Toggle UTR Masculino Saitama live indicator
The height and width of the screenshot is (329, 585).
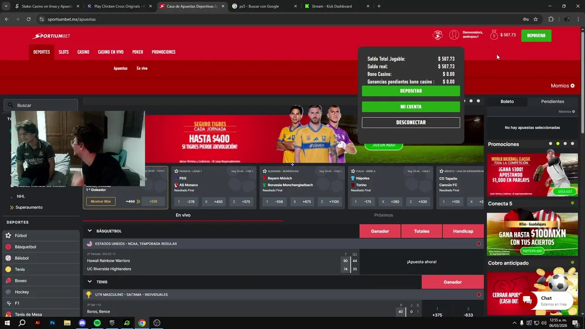point(479,295)
